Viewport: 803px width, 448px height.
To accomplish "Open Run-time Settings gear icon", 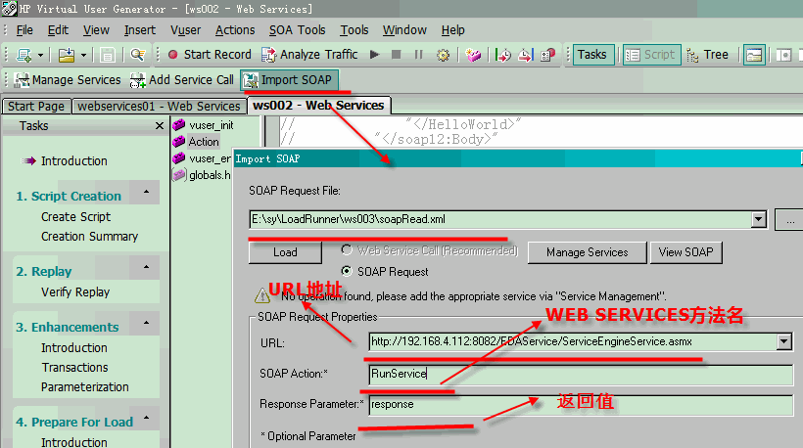I will [x=443, y=55].
